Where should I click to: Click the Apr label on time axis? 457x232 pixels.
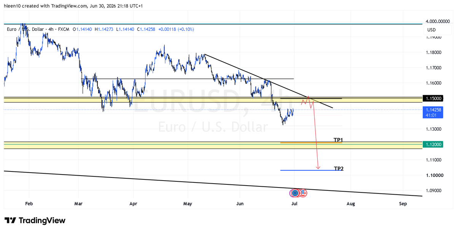click(133, 204)
